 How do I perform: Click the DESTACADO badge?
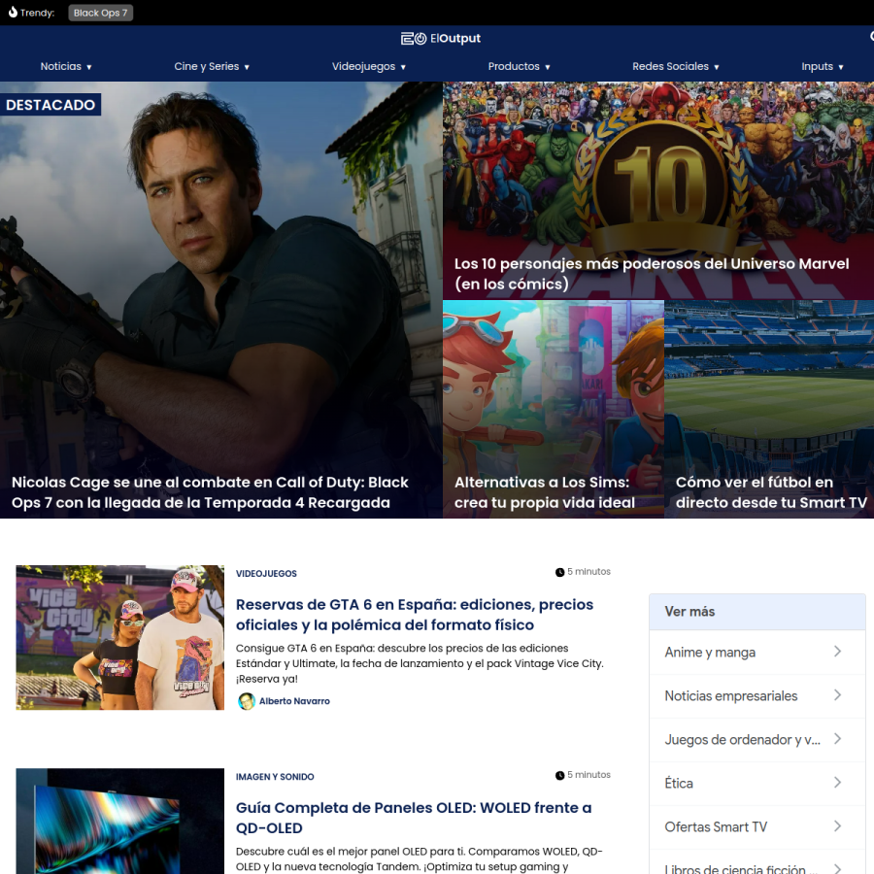click(x=50, y=105)
